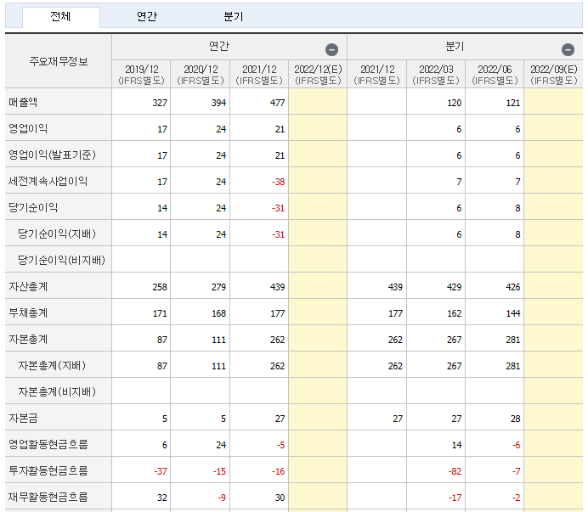Click the 당기순이익 row label

[x=33, y=208]
